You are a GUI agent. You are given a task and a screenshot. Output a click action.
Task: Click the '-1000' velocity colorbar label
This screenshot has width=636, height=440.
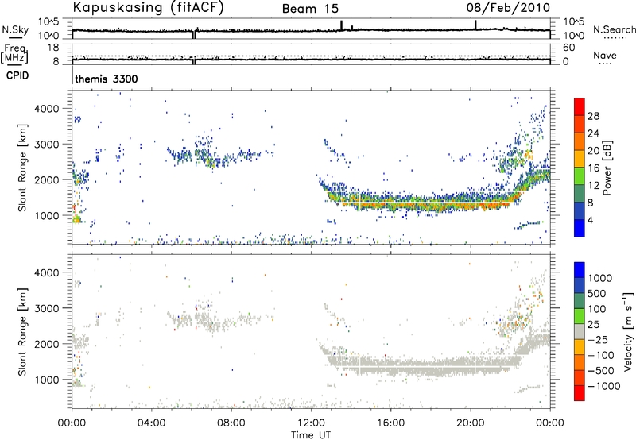604,386
